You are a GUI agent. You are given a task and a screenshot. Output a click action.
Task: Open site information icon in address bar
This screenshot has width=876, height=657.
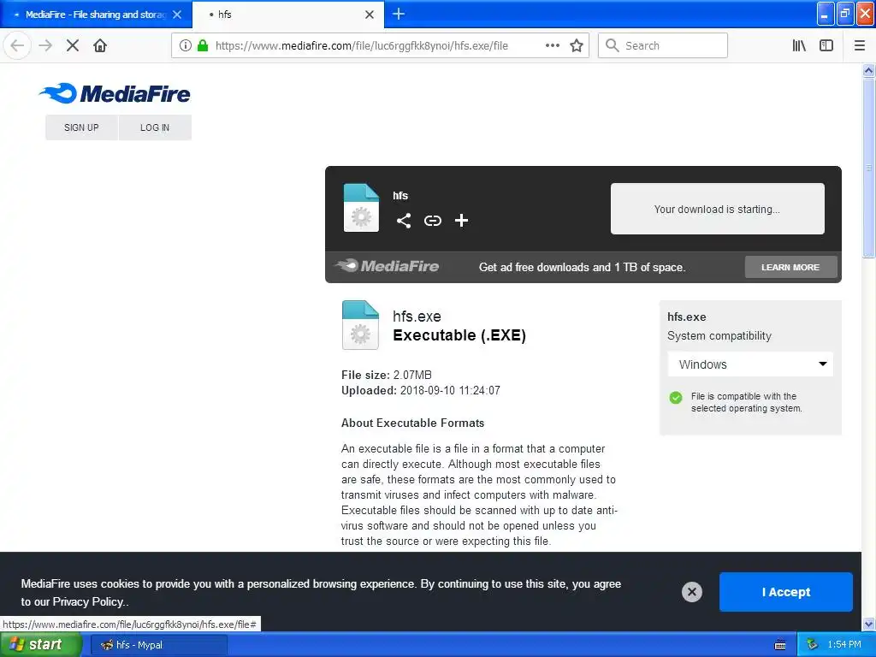point(186,46)
